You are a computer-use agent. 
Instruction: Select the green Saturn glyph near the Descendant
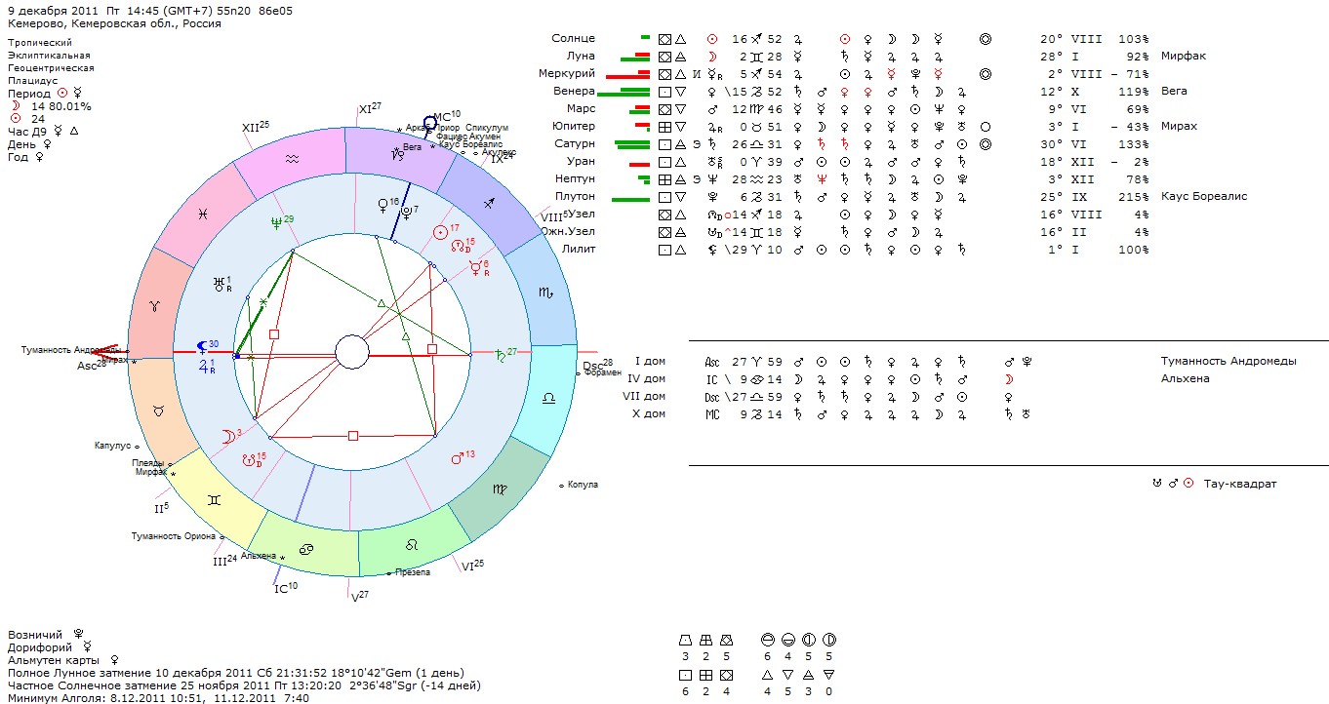point(499,355)
